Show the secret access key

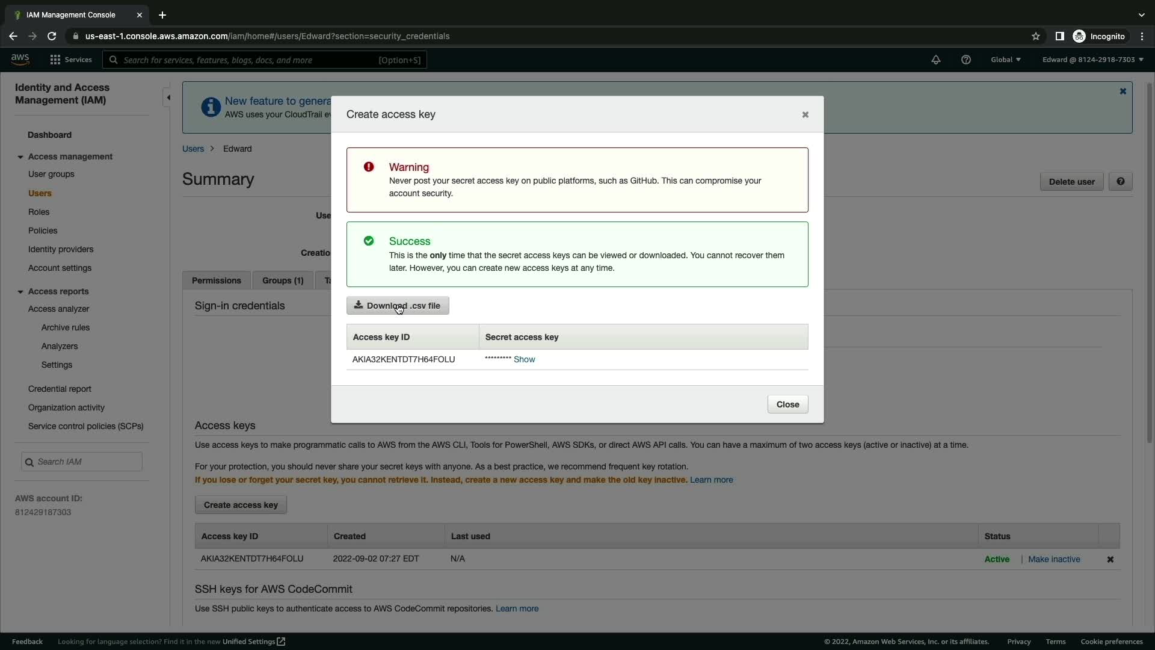[524, 359]
